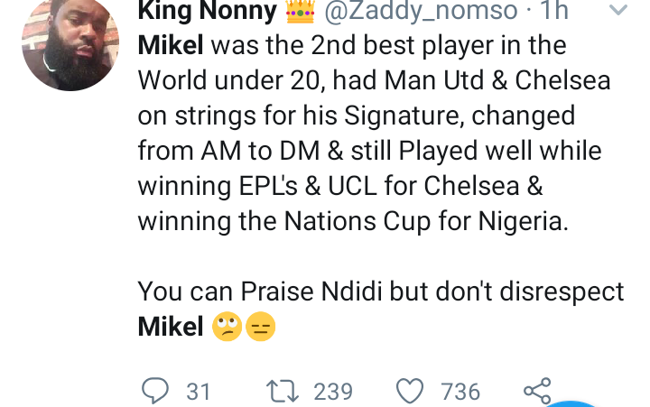
Task: Click the crown emoji beside King Nonny
Action: tap(300, 12)
